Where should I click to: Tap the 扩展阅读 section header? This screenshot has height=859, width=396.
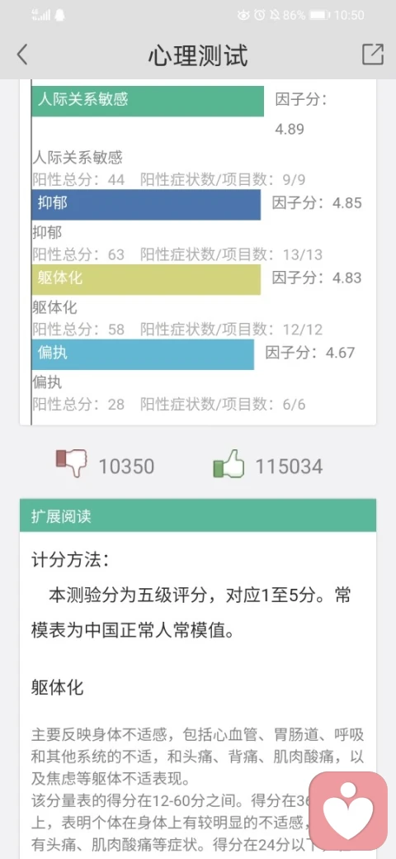click(198, 515)
